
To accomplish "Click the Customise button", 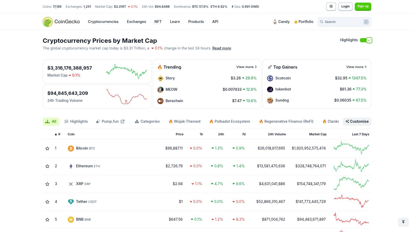I will point(357,122).
